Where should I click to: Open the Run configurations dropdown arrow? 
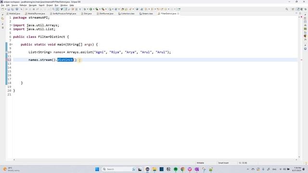[x=93, y=9]
